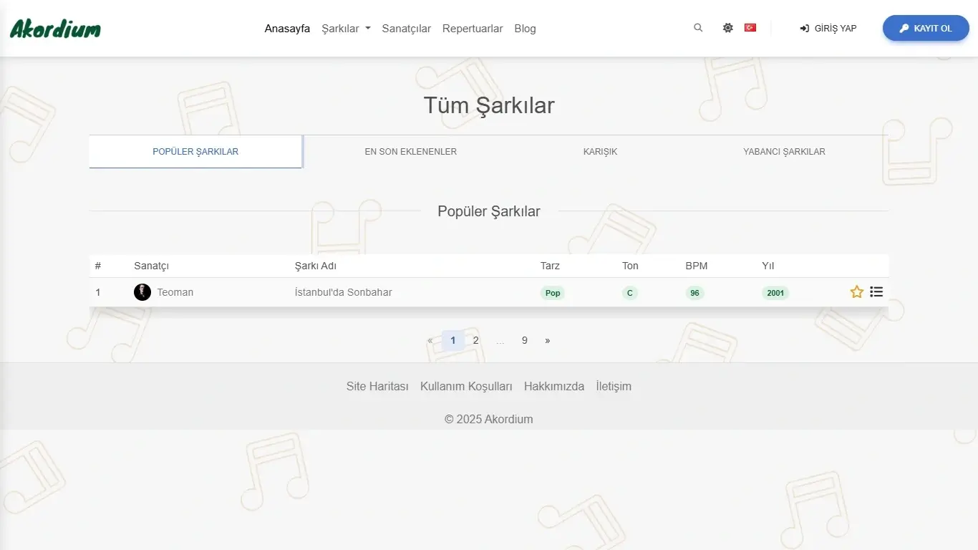Click Teoman's artist avatar
This screenshot has height=550, width=978.
tap(142, 292)
